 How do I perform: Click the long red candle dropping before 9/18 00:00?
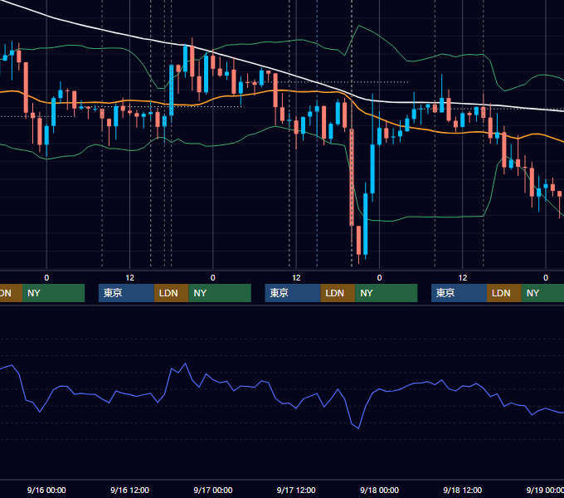point(352,177)
